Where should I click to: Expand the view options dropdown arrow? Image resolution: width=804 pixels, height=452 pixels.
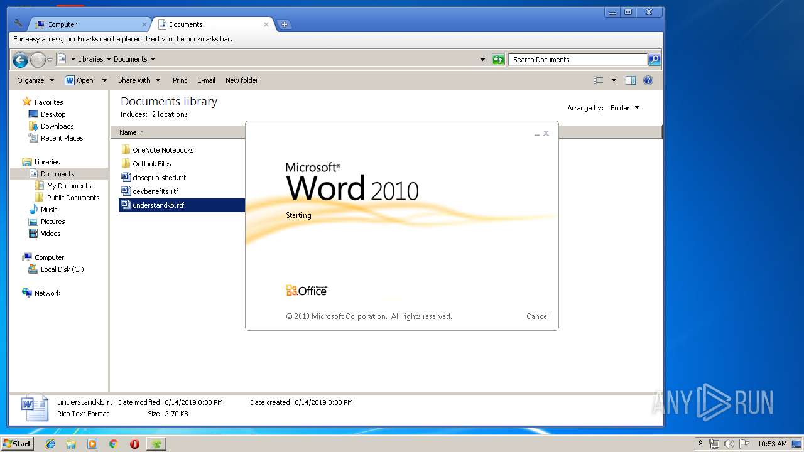tap(614, 80)
